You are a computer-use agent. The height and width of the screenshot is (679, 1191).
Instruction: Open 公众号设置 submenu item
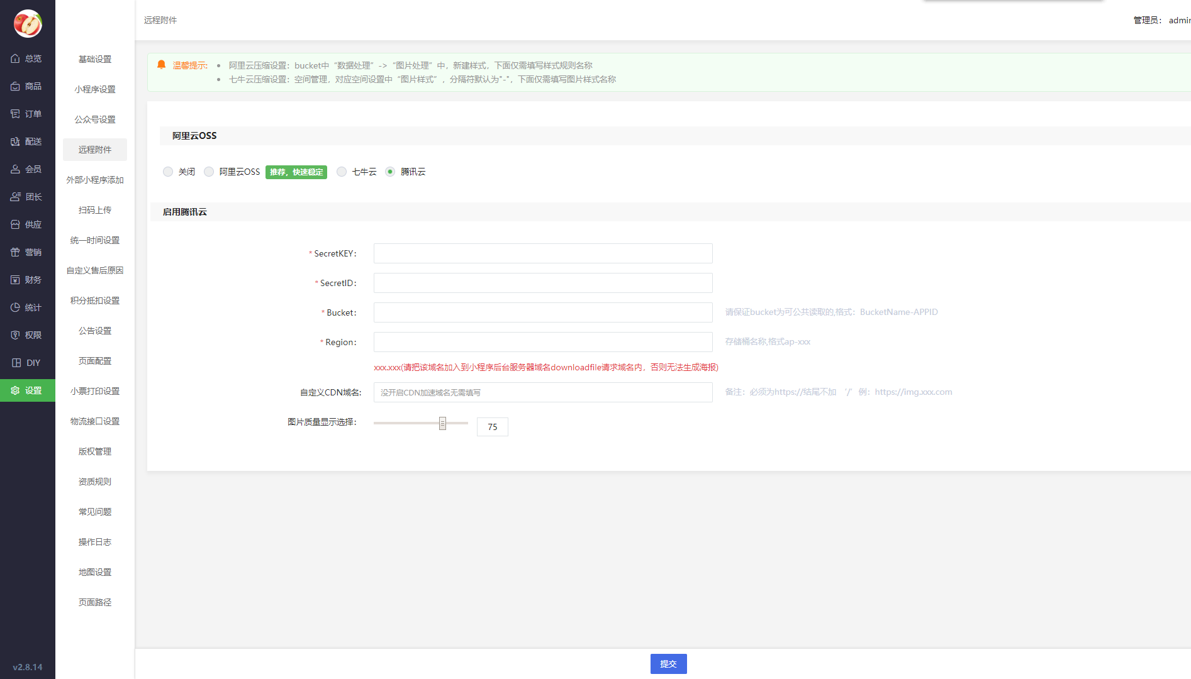click(x=95, y=119)
